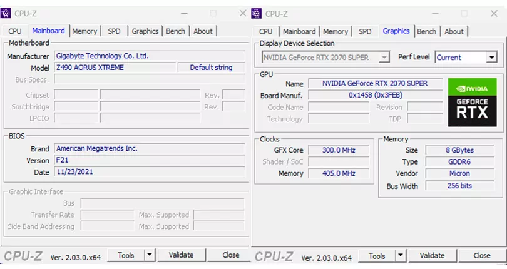The height and width of the screenshot is (269, 507).
Task: Close the right CPU-Z window with X
Action: coord(495,13)
